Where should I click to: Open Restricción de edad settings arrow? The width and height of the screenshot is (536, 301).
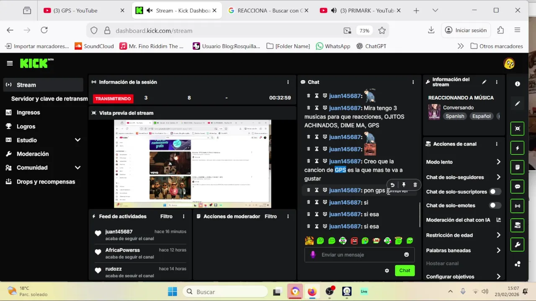click(498, 235)
